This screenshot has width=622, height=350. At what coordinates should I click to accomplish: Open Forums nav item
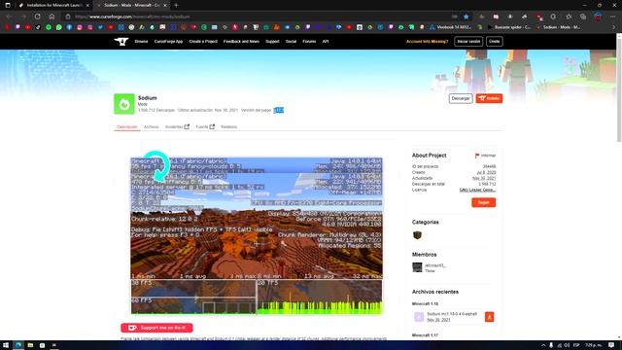click(x=309, y=41)
